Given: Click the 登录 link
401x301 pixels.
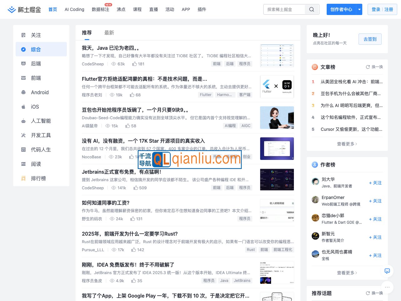Looking at the screenshot, I should tap(377, 9).
